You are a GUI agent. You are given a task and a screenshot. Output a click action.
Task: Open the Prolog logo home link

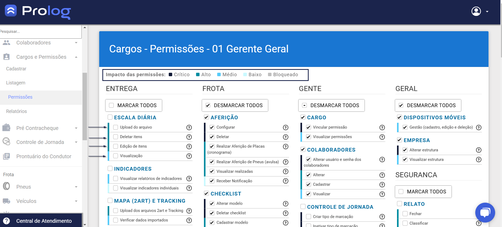click(x=38, y=12)
